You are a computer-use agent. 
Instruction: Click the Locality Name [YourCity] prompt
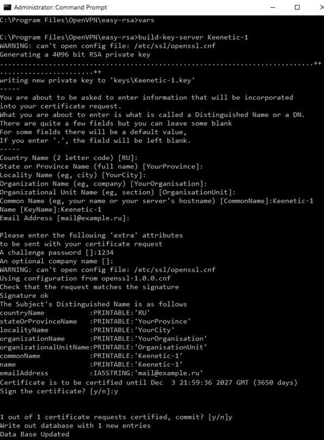[x=73, y=175]
